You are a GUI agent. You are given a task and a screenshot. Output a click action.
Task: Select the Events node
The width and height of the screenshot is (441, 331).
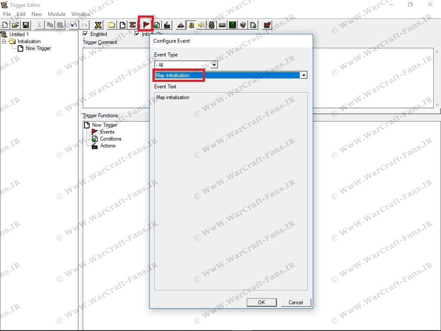[107, 132]
